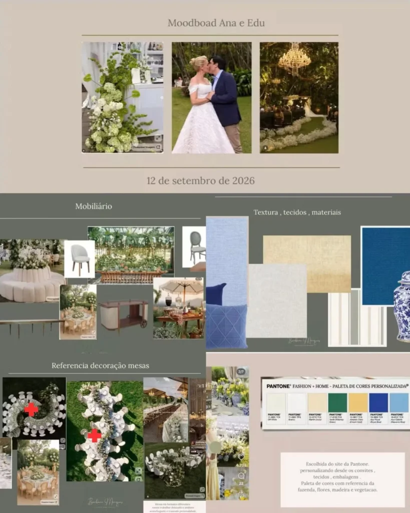Screen dimensions: 410x513
Task: Open the green hydrangea arrangement photo
Action: click(123, 98)
